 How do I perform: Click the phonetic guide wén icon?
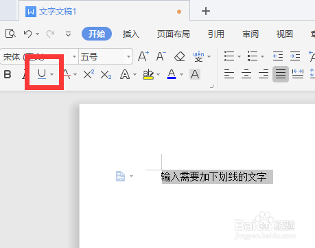[x=198, y=56]
